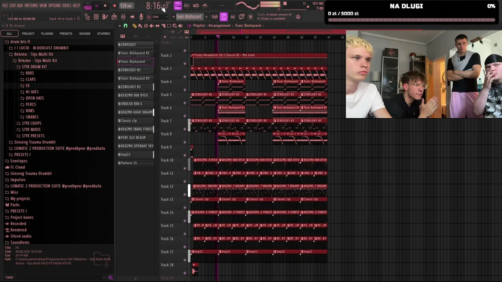
Task: Select the STARRED browser tab
Action: (x=104, y=34)
